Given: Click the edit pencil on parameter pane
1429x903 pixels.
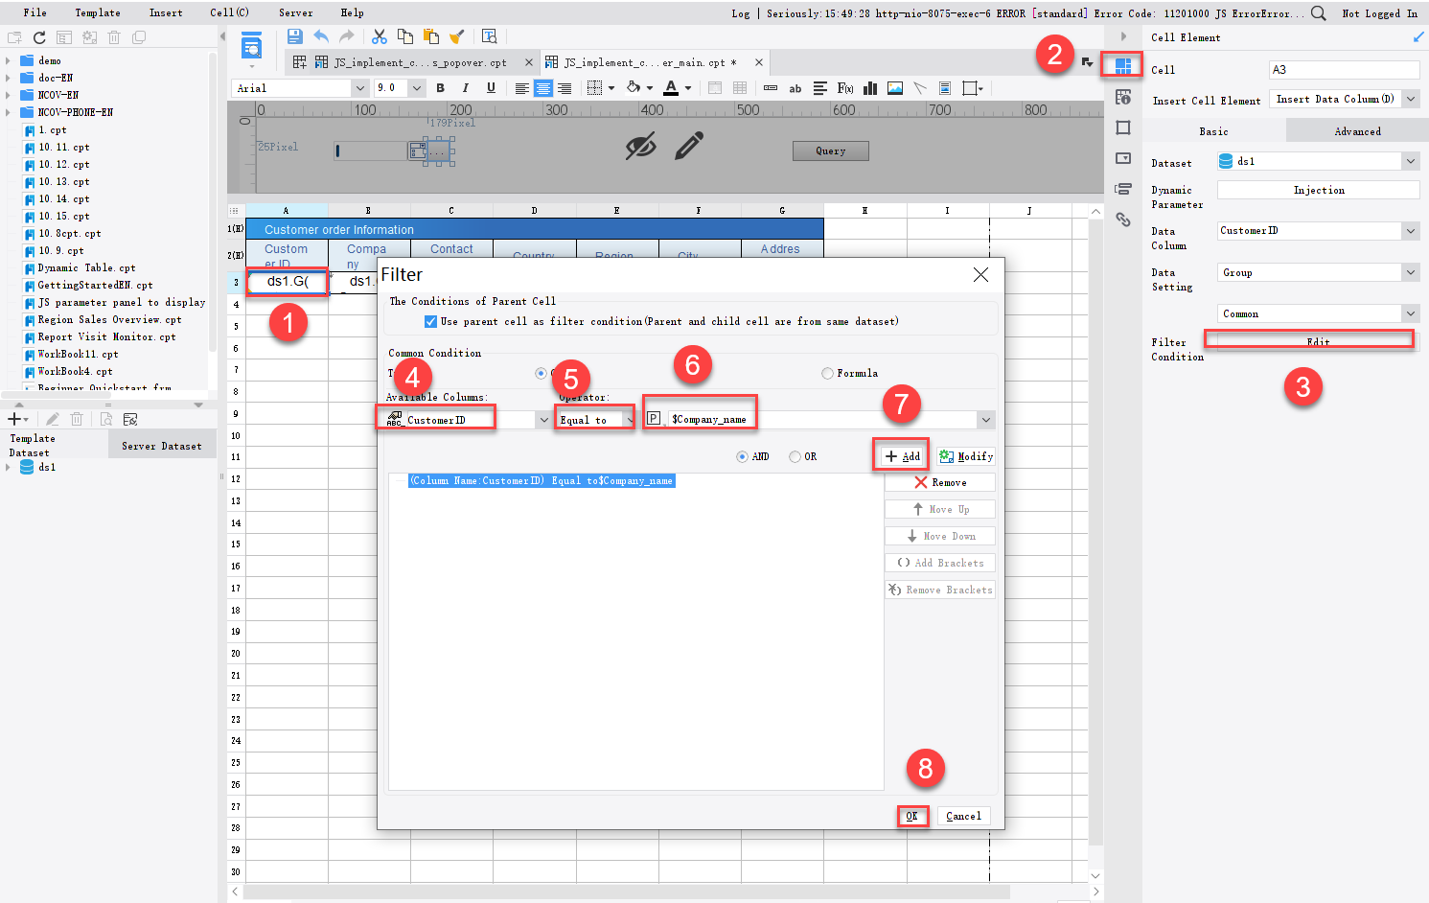Looking at the screenshot, I should [x=689, y=146].
